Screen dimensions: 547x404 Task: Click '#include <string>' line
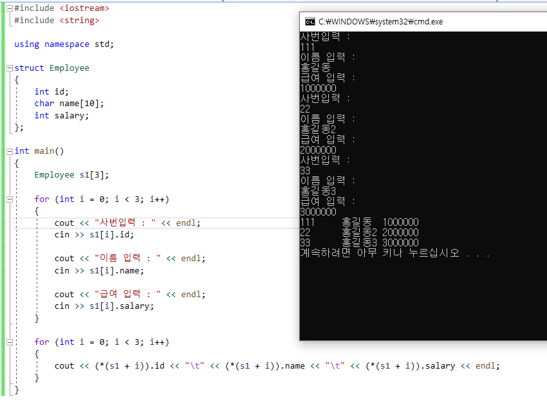[x=57, y=20]
